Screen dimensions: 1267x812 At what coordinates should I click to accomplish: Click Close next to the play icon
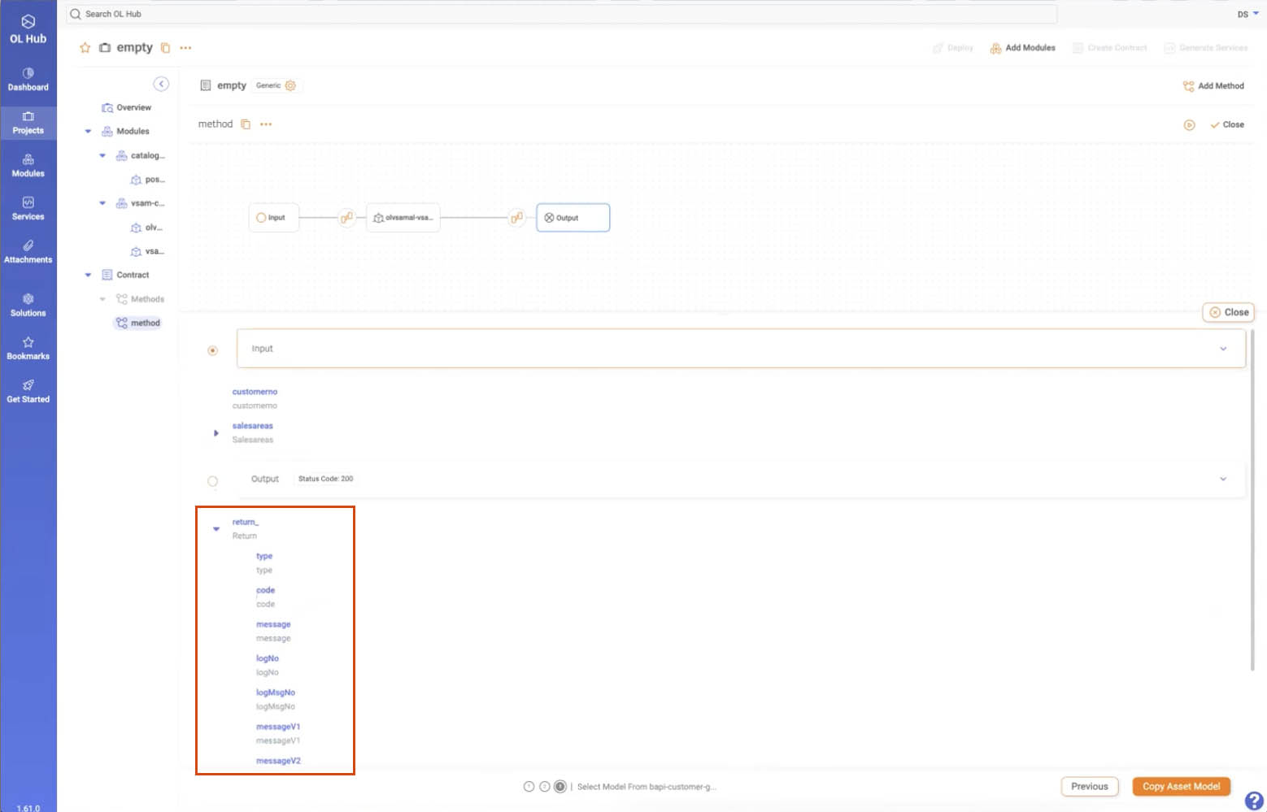[x=1227, y=125]
